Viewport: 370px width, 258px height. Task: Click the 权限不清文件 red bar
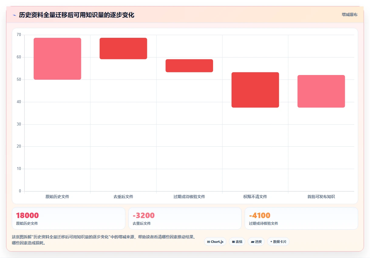click(255, 90)
